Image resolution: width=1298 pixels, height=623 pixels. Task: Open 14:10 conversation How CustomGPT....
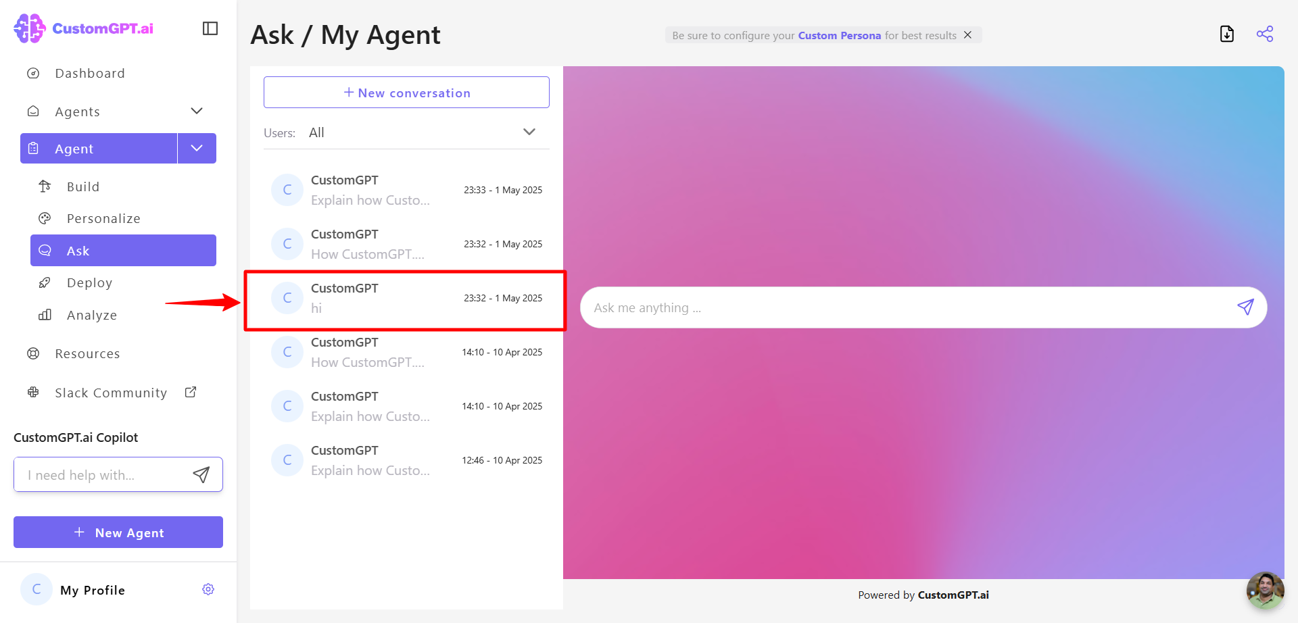click(406, 352)
